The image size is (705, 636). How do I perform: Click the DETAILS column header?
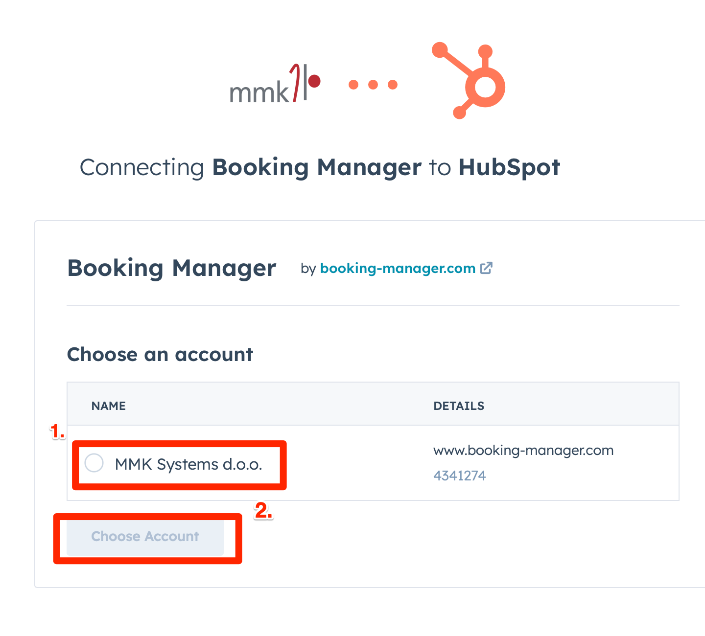click(459, 406)
